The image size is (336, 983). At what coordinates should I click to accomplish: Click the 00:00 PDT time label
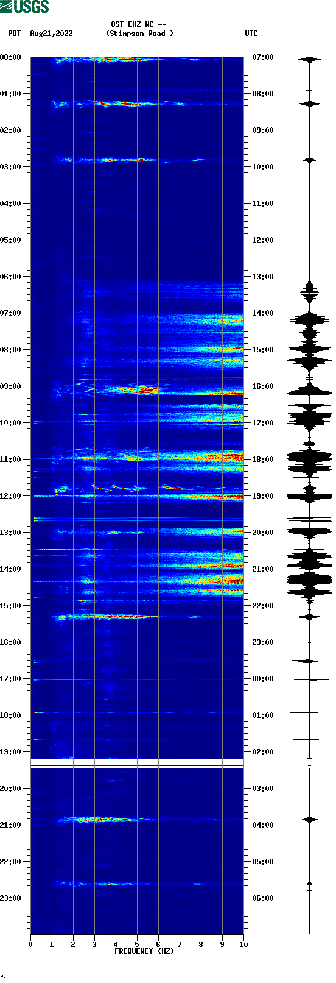click(10, 57)
